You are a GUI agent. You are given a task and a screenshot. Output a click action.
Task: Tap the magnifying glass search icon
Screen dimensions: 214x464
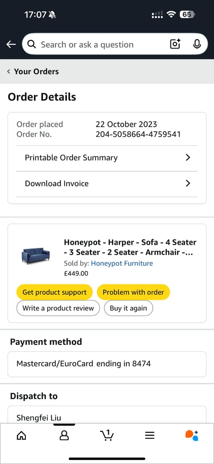coord(31,44)
